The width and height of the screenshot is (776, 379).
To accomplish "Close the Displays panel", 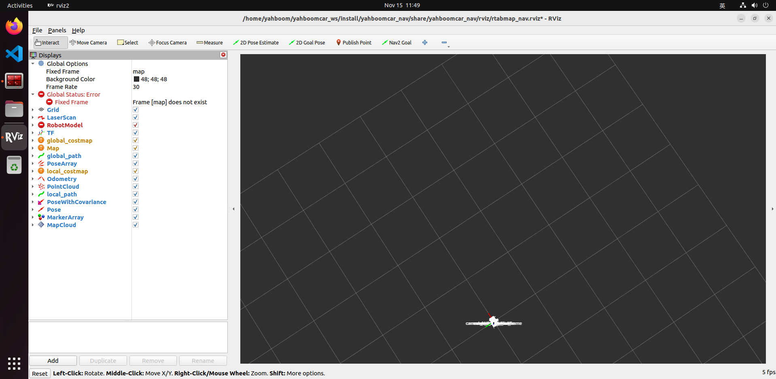I will pyautogui.click(x=223, y=55).
